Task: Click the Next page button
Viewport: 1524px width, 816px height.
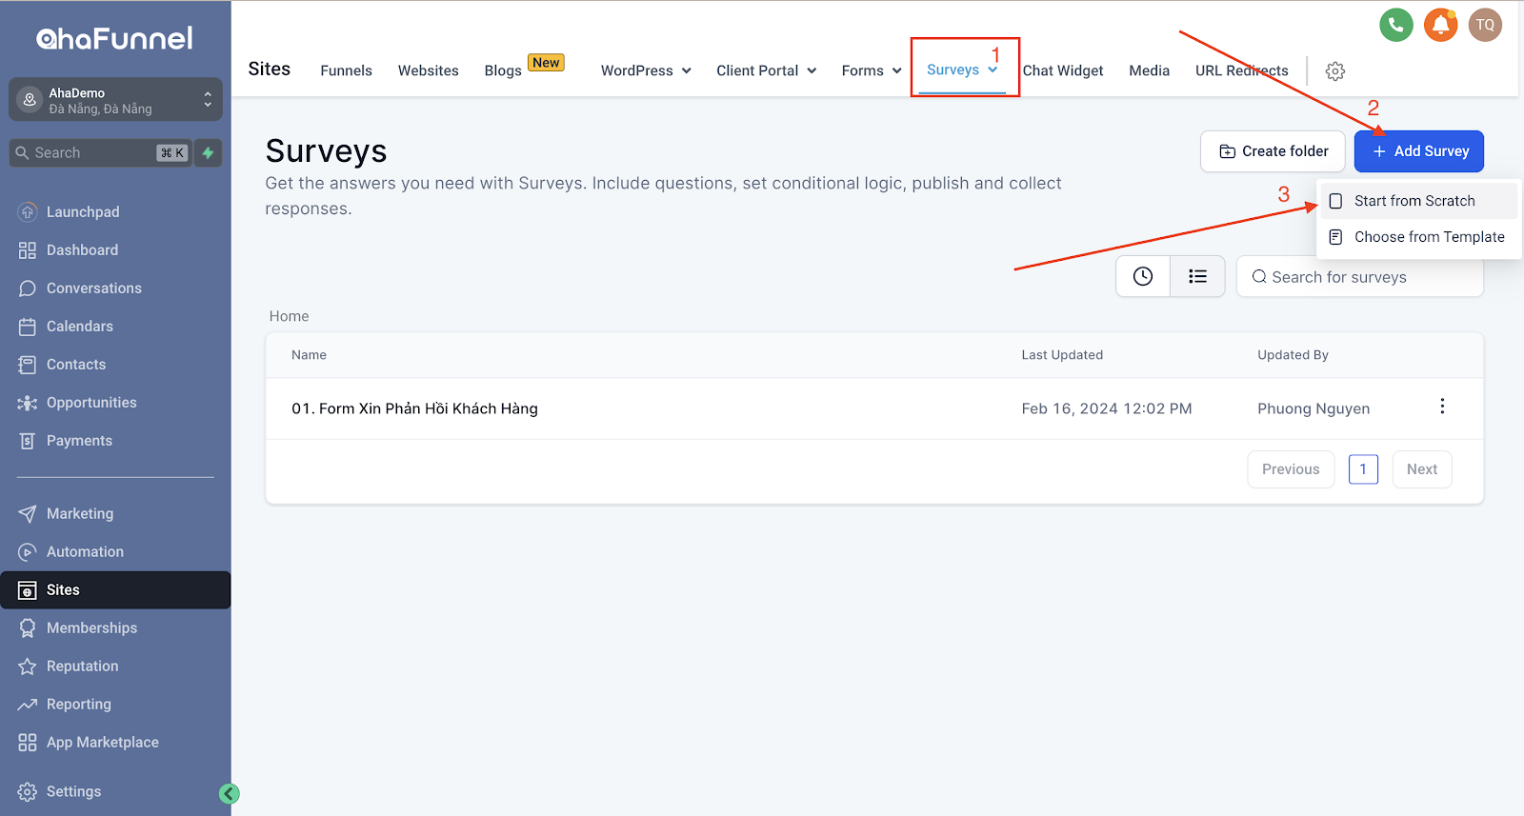Action: 1422,469
